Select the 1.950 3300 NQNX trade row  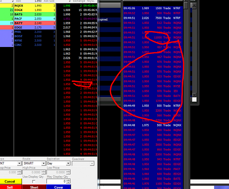(153, 155)
